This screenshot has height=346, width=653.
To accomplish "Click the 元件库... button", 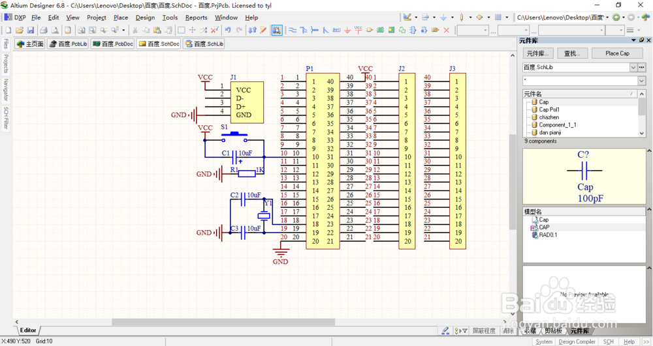I will point(537,53).
